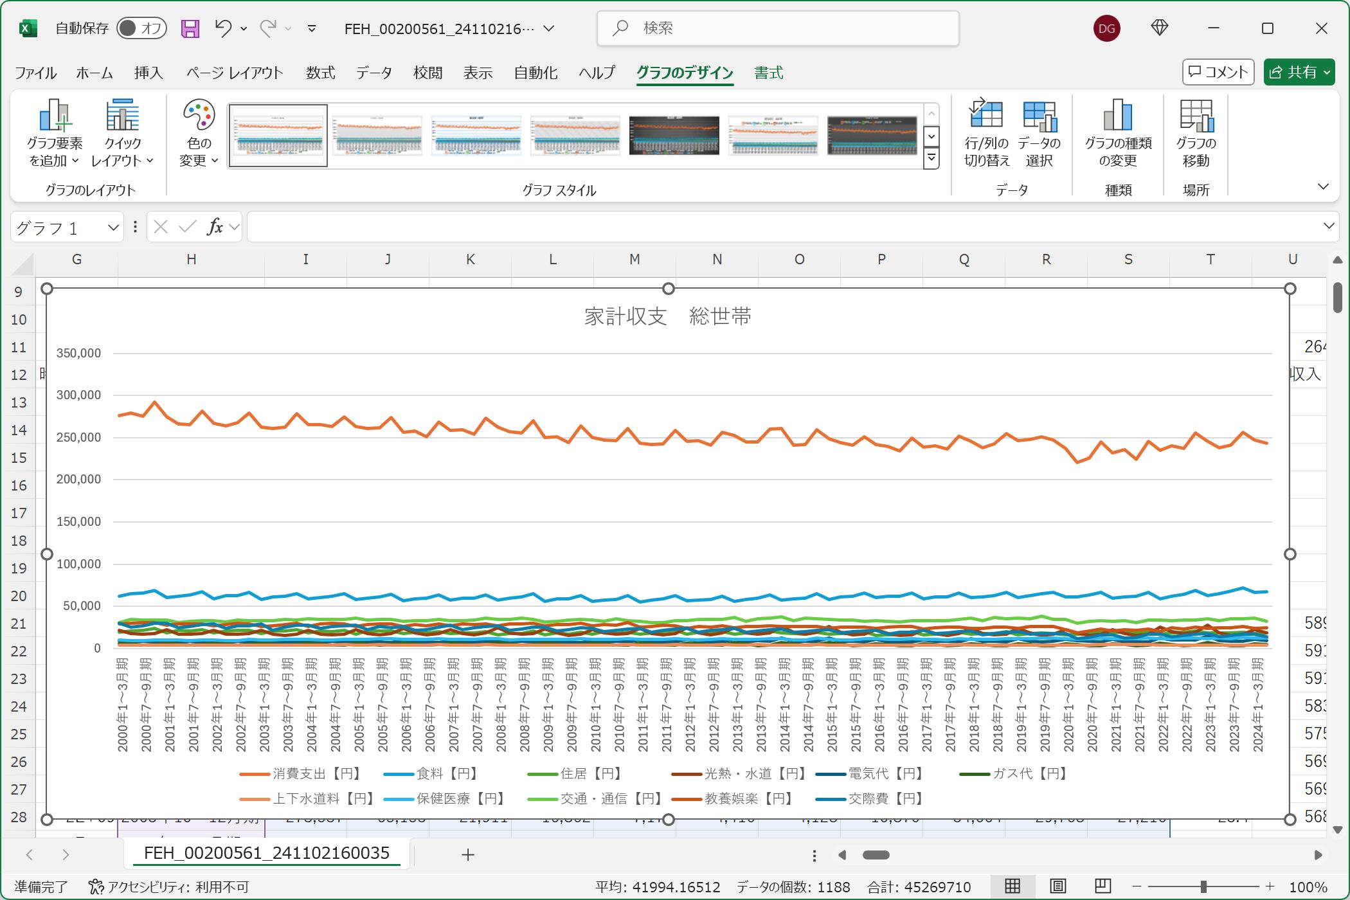This screenshot has width=1350, height=900.
Task: Click the コメント button
Action: click(x=1218, y=72)
